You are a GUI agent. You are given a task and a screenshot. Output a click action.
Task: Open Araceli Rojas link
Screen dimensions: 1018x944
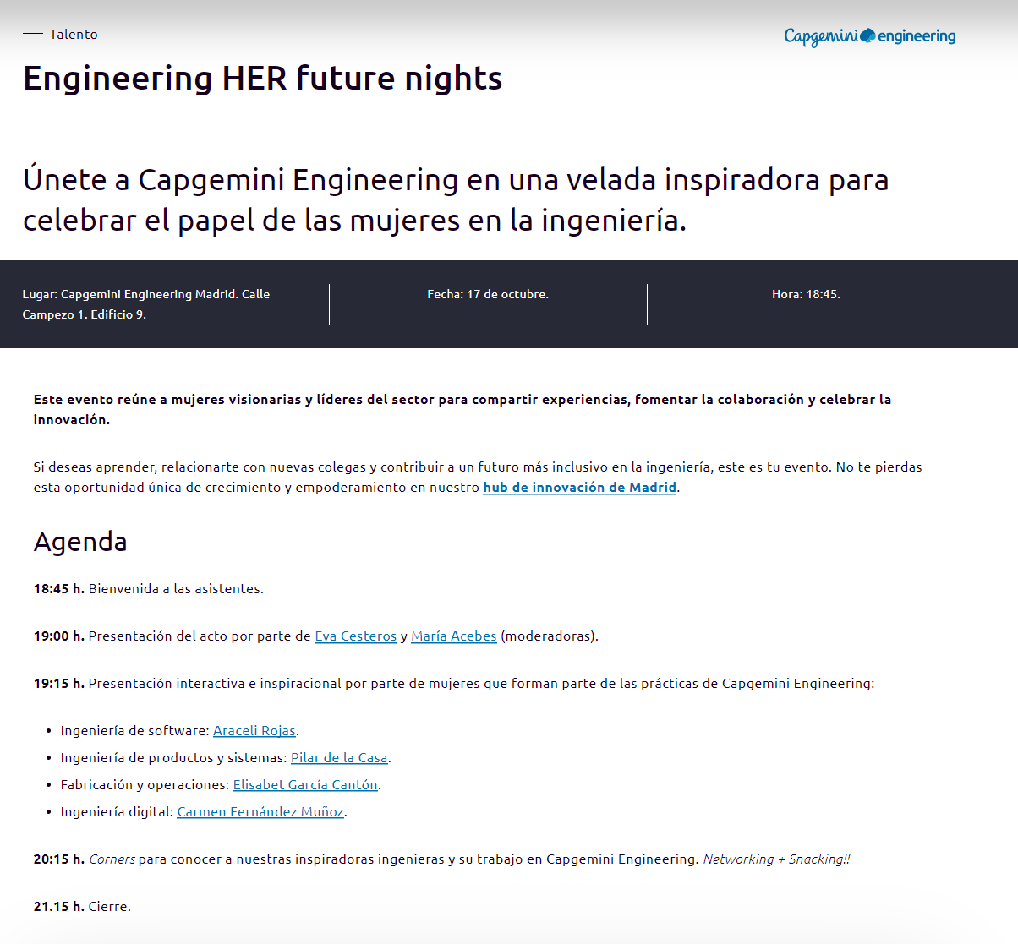click(254, 731)
